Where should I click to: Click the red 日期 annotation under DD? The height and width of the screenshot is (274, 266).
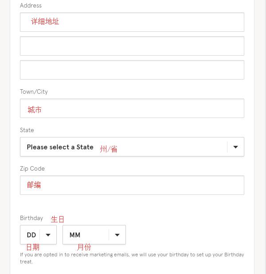(33, 247)
